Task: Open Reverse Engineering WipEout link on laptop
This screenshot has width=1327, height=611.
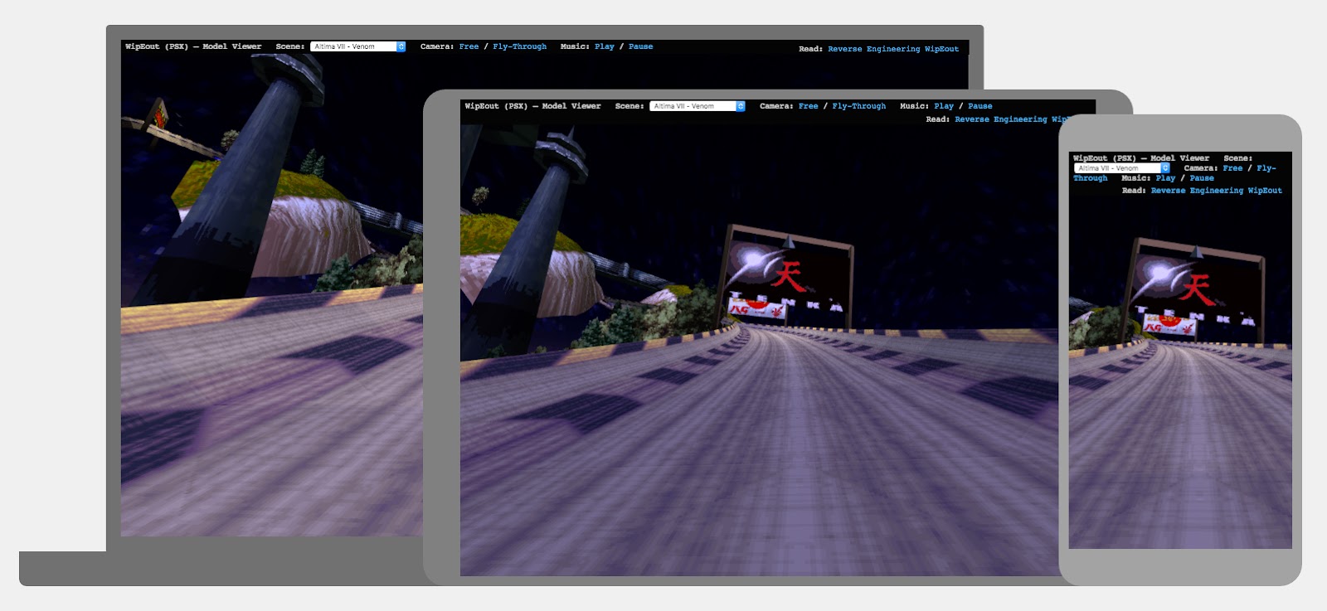Action: 892,49
